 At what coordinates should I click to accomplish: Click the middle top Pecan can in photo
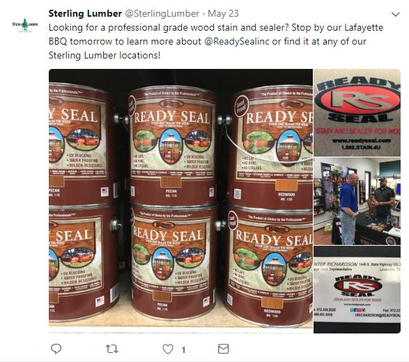click(173, 146)
